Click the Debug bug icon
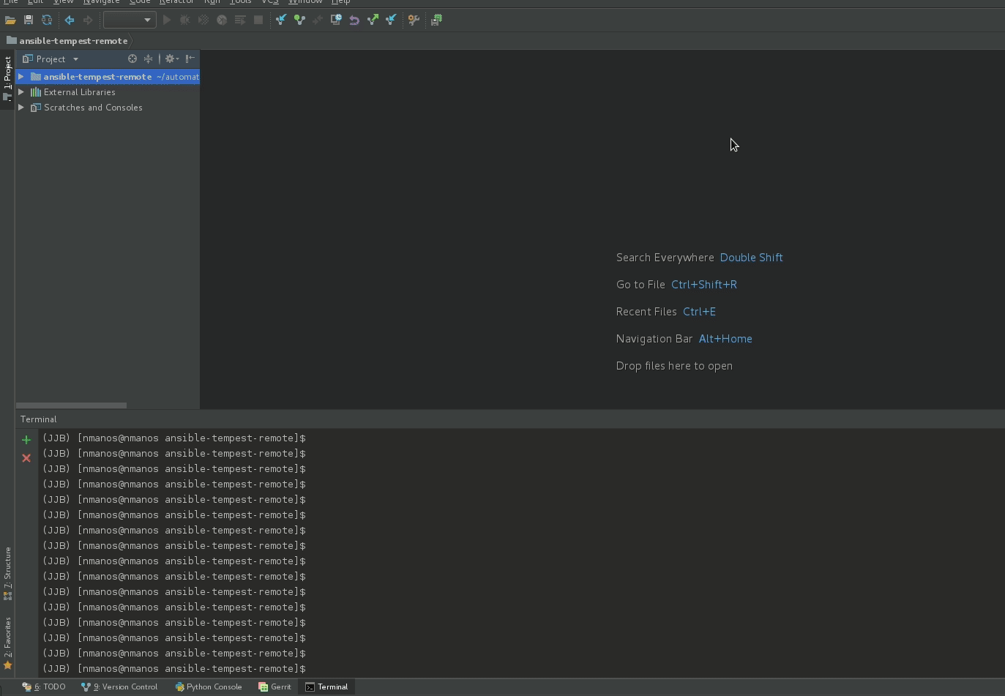 point(185,20)
